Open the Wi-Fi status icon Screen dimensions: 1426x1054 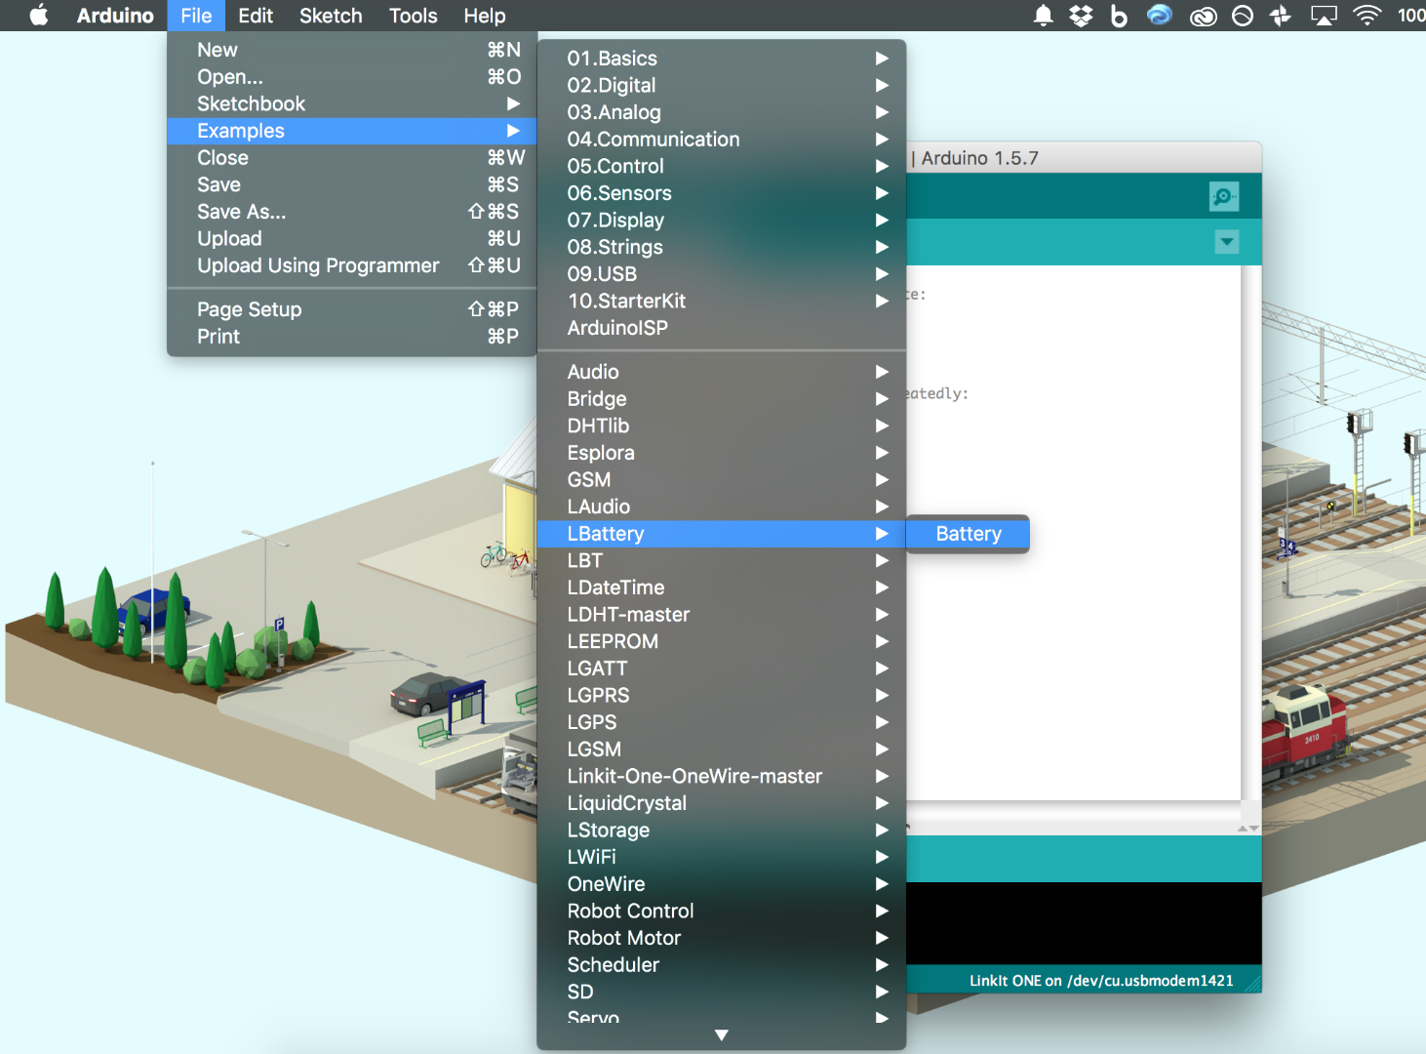[1367, 16]
